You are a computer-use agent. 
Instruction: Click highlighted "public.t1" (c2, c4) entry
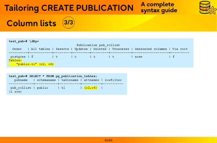click(35, 64)
